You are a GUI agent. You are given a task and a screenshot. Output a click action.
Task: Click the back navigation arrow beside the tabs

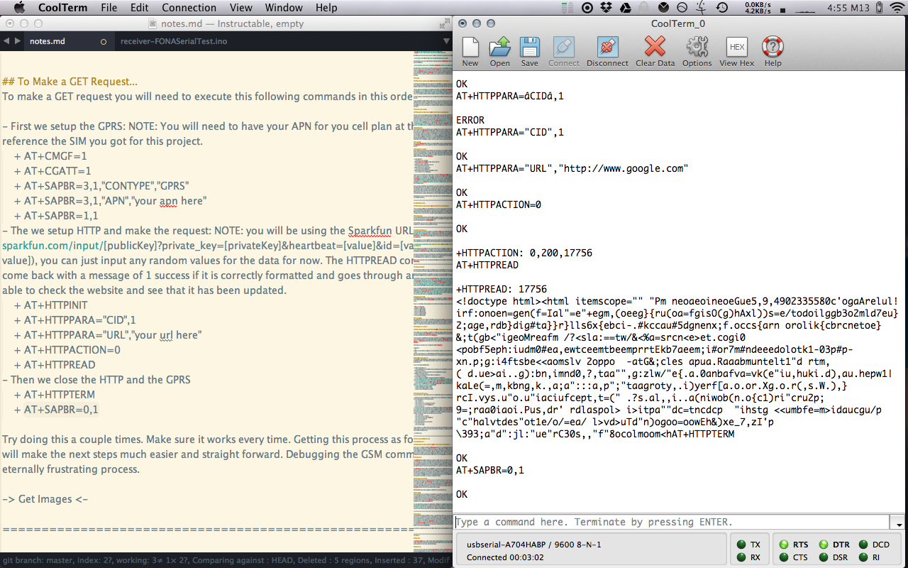tap(6, 40)
